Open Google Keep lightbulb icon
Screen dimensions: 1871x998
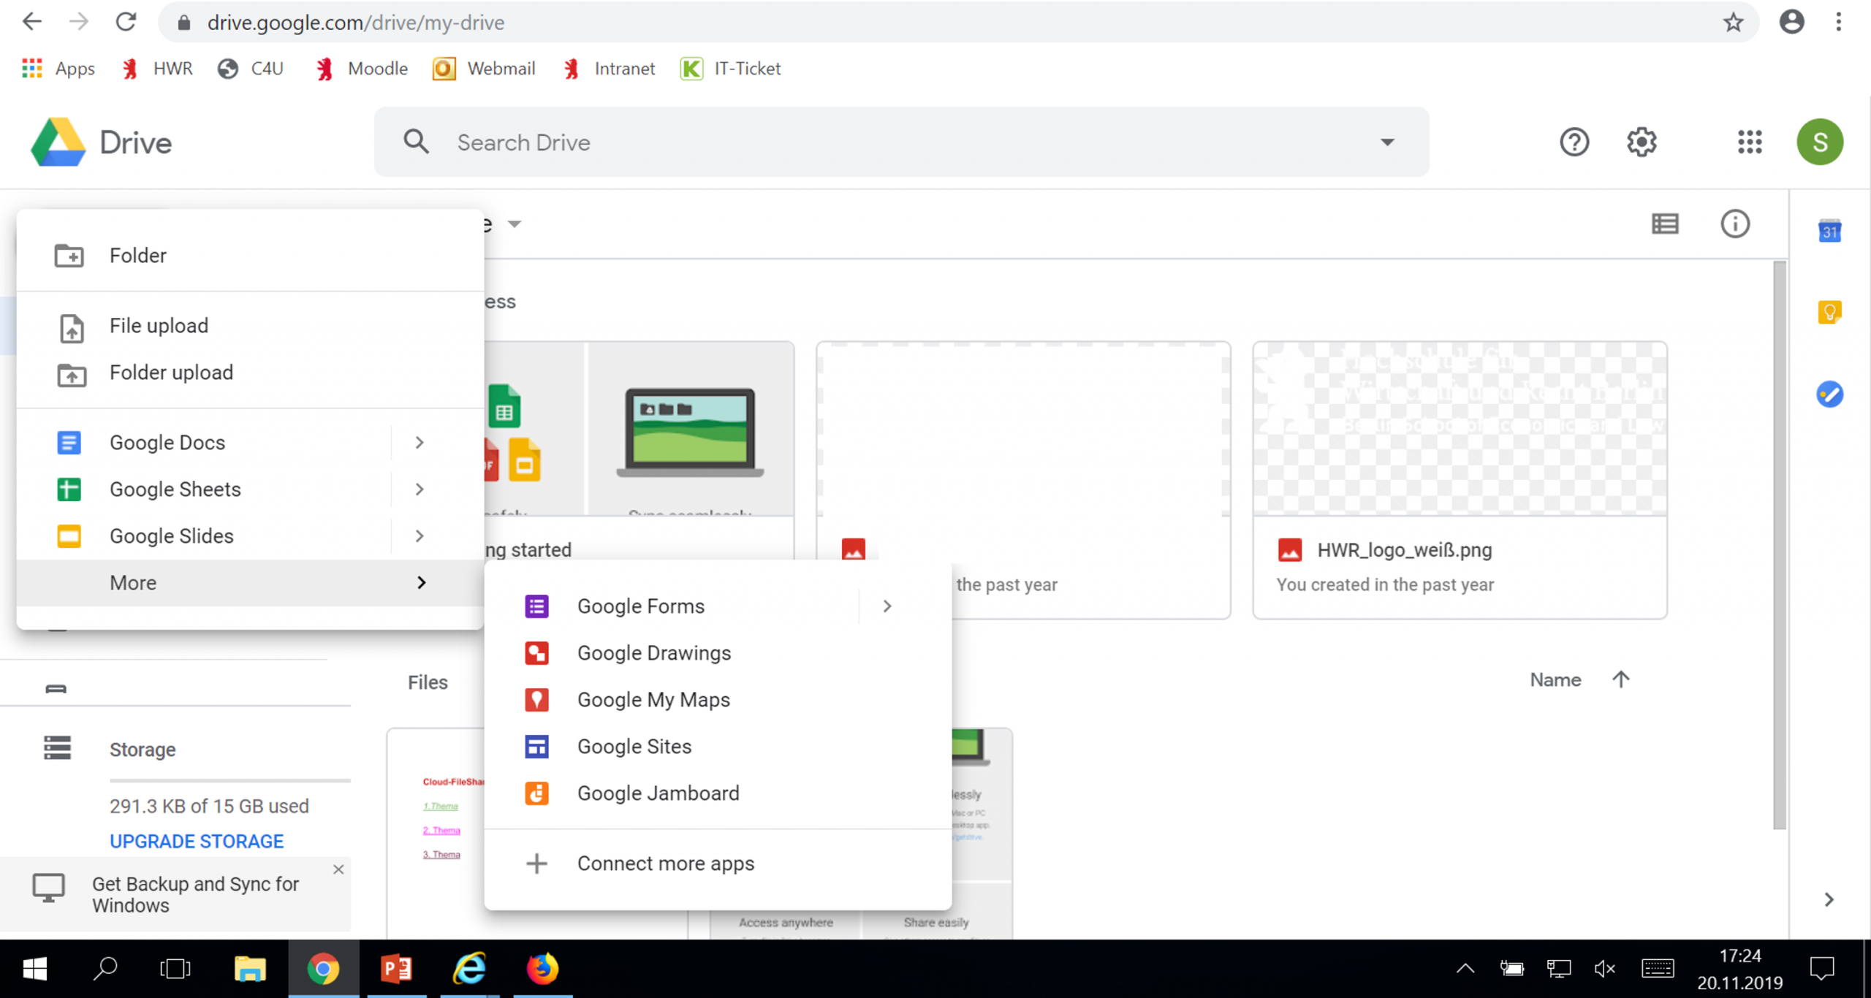tap(1829, 313)
